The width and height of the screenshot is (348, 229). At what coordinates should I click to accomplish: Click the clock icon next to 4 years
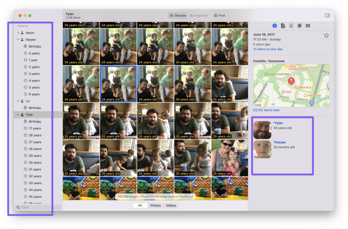[x=25, y=81]
